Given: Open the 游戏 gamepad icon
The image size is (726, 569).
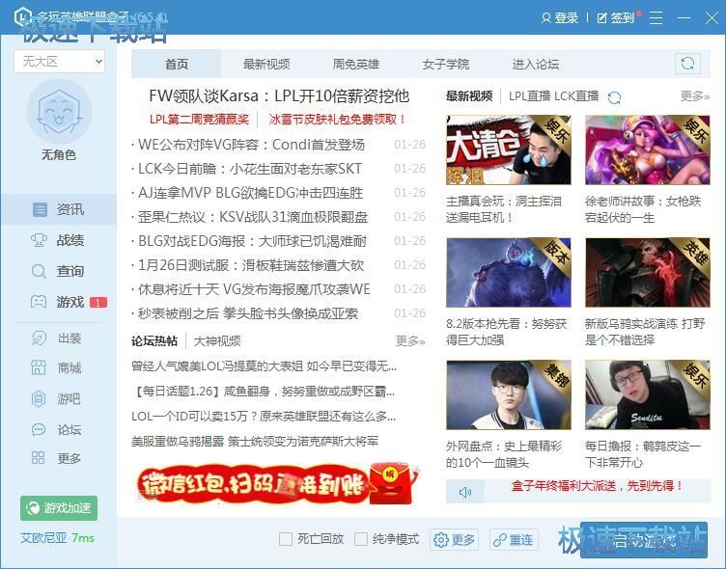Looking at the screenshot, I should (39, 302).
